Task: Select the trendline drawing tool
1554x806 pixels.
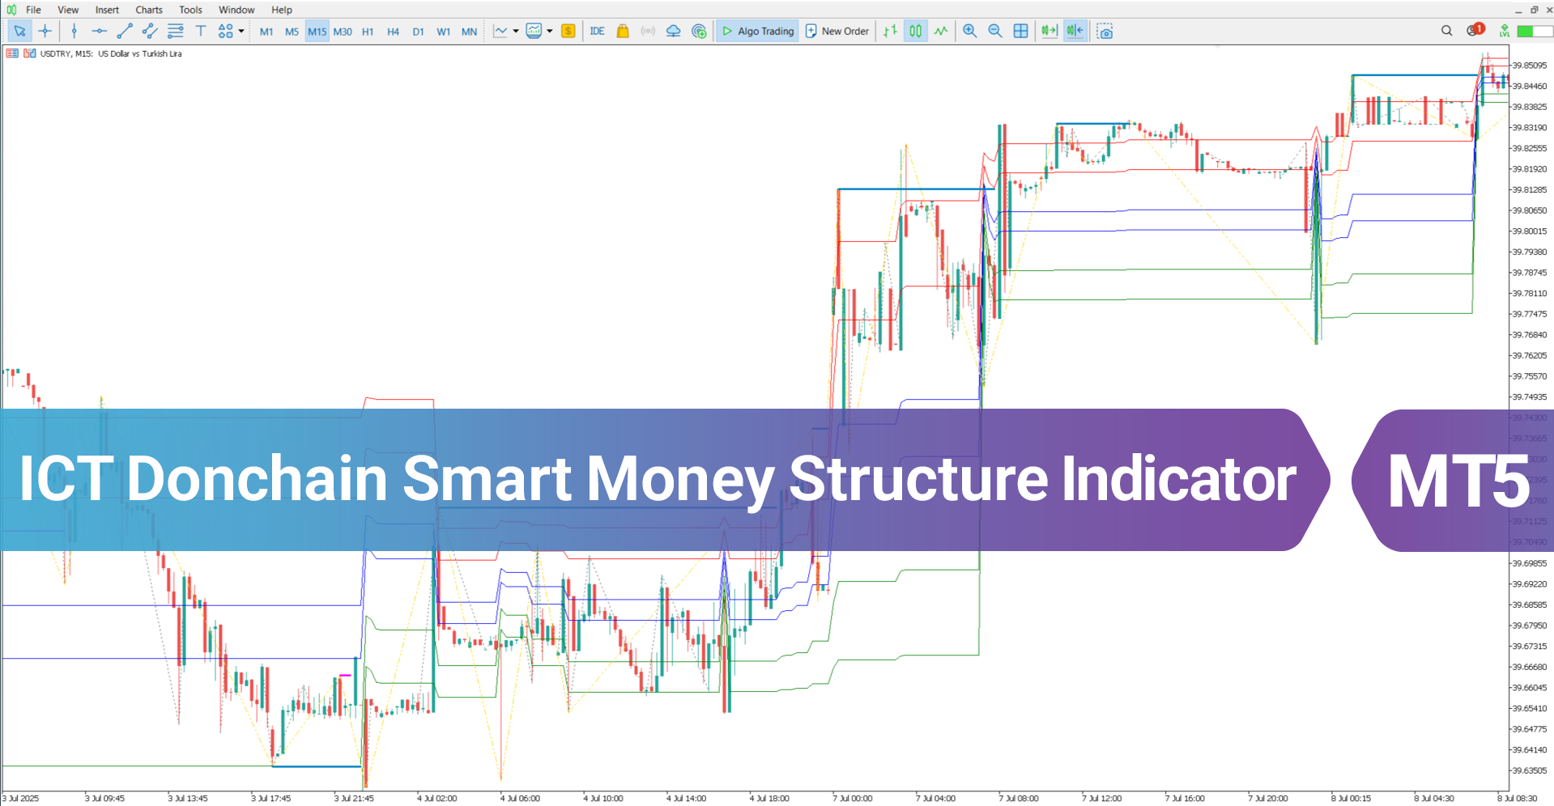Action: 124,32
